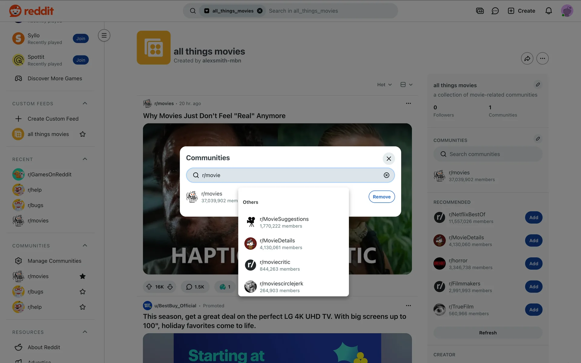Screen dimensions: 581x363
Task: Upvote the r/movies post
Action: coord(149,287)
